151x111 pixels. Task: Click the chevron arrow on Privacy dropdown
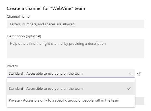(131, 74)
